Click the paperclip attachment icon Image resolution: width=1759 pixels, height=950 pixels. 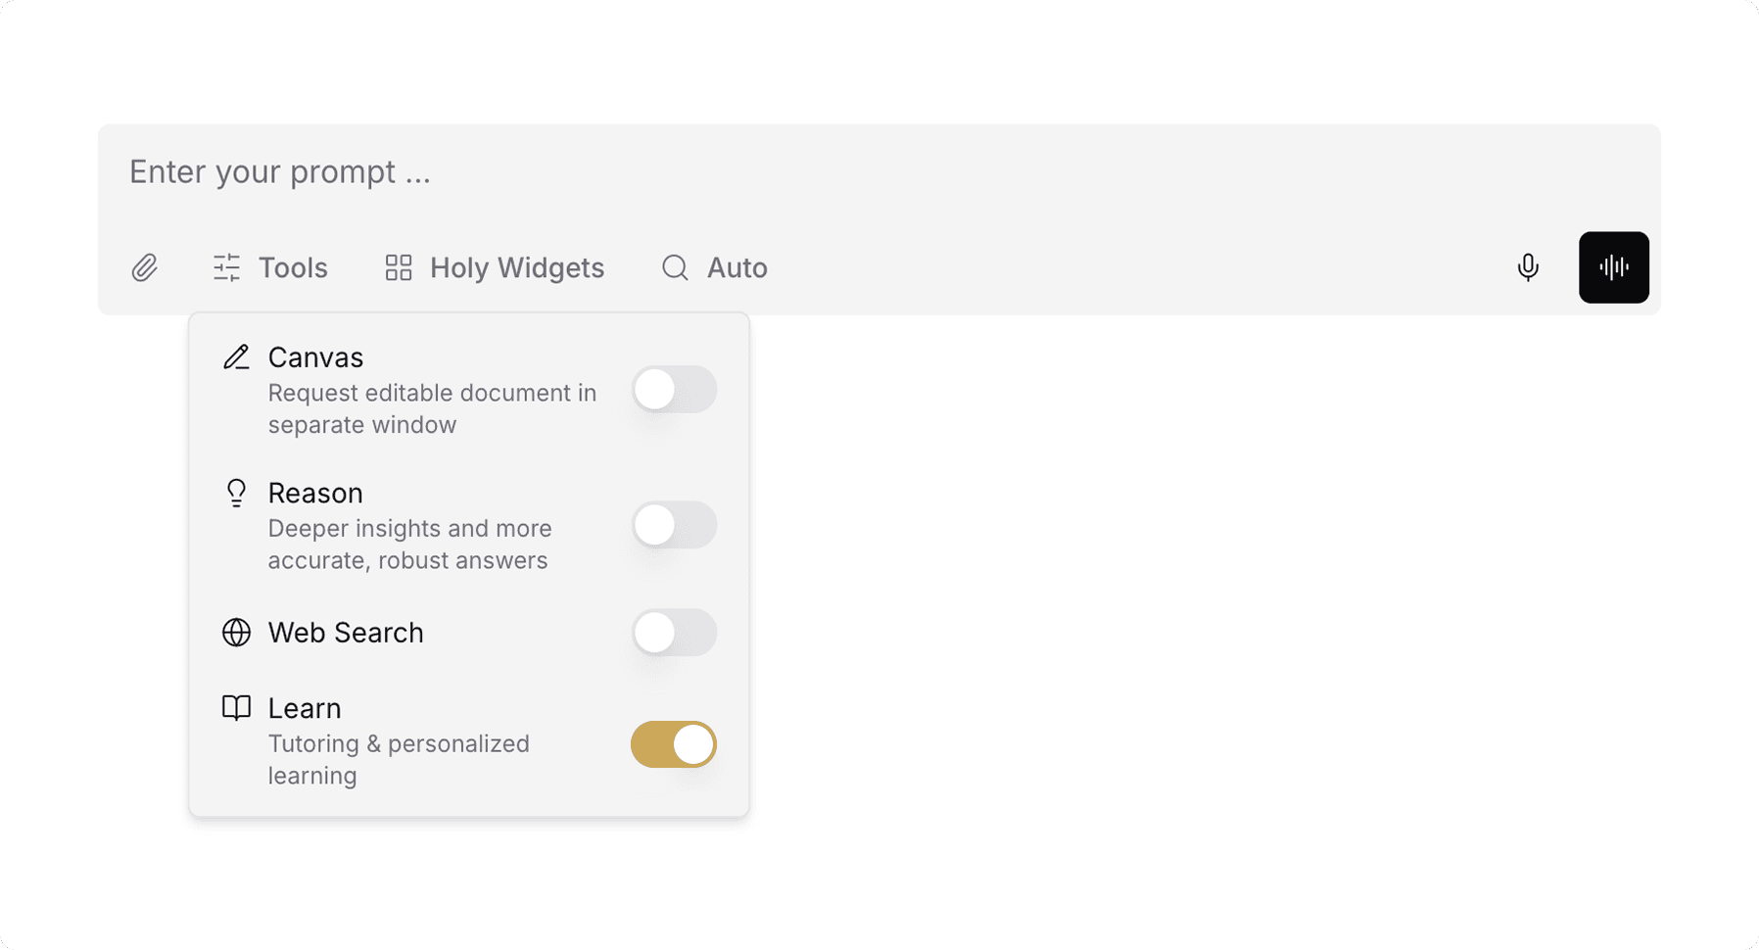[145, 267]
